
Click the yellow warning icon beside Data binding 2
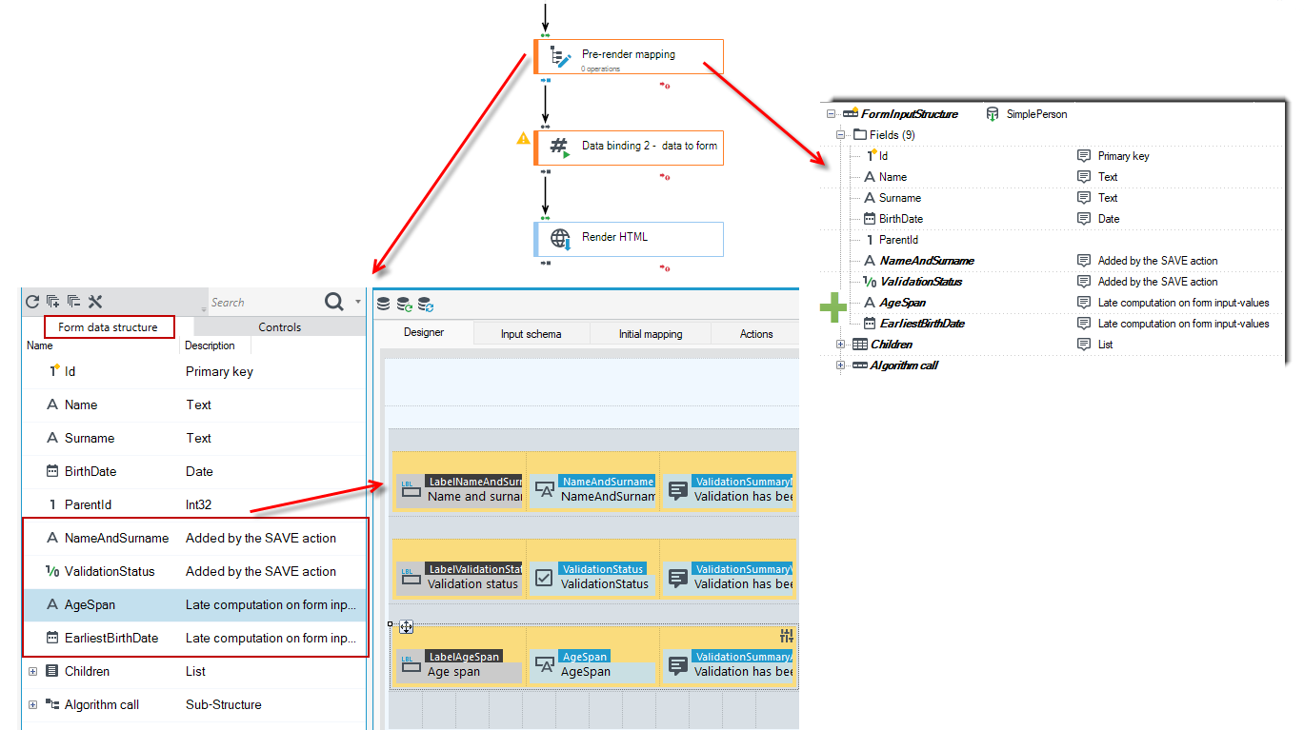(523, 138)
